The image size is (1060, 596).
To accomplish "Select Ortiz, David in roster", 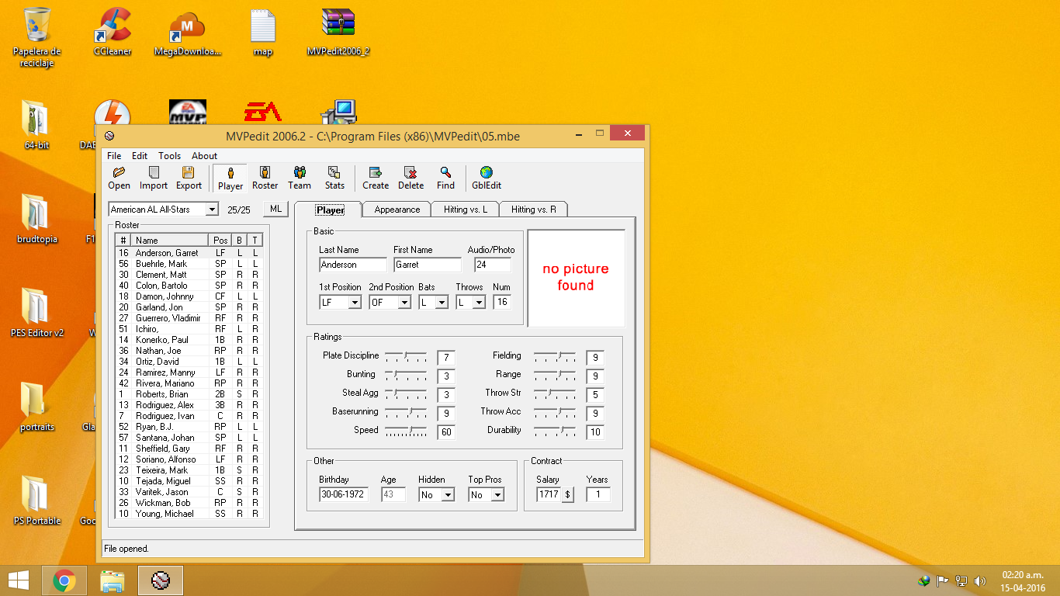I will coord(189,362).
